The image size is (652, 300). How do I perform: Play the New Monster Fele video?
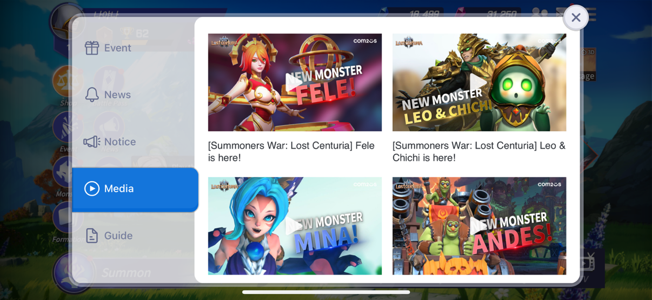[x=295, y=82]
